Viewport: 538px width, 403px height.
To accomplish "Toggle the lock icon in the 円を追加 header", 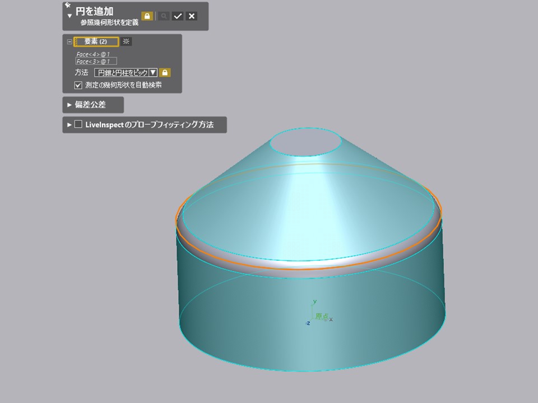I will (x=147, y=16).
